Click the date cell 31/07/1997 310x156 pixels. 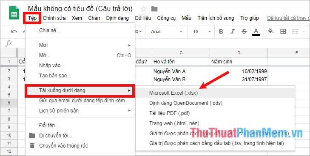tap(239, 79)
